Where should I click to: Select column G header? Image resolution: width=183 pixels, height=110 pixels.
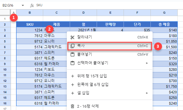click(164, 13)
